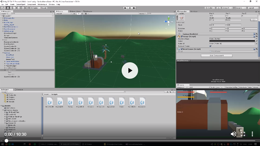The image size is (260, 146).
Task: Open Canvas Renderer gear settings
Action: (257, 34)
